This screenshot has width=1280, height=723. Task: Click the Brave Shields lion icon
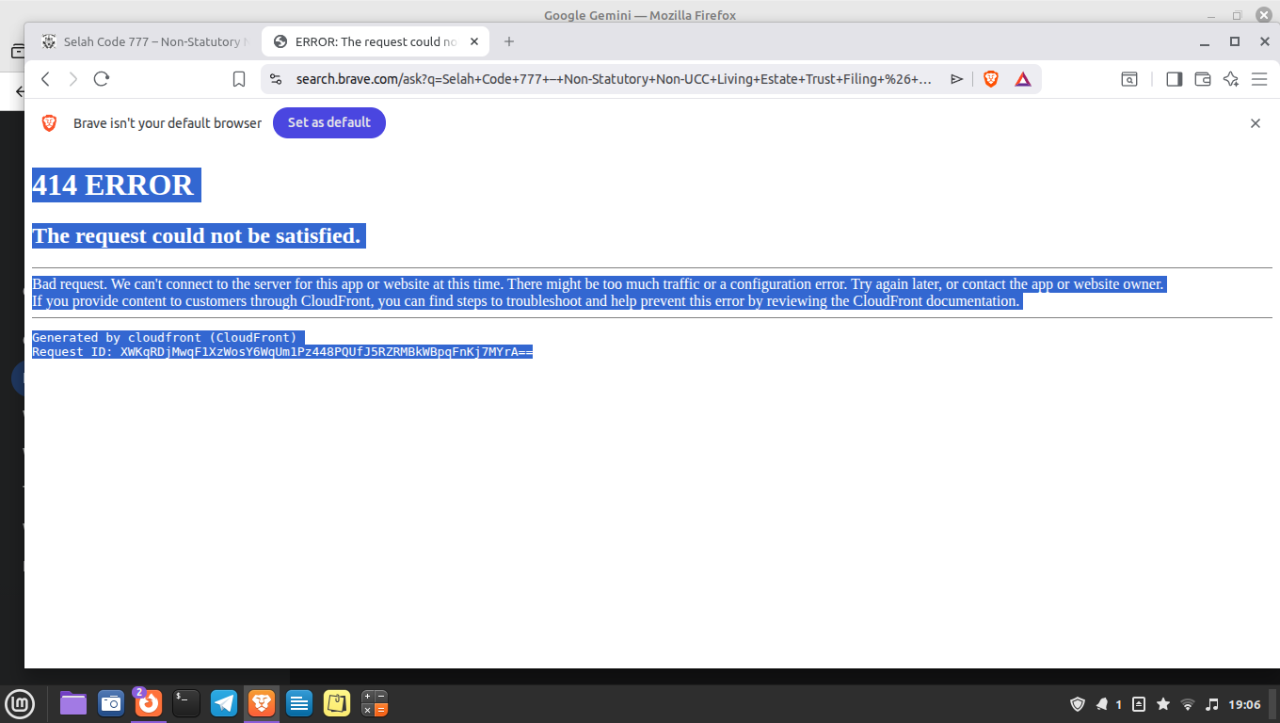click(990, 79)
